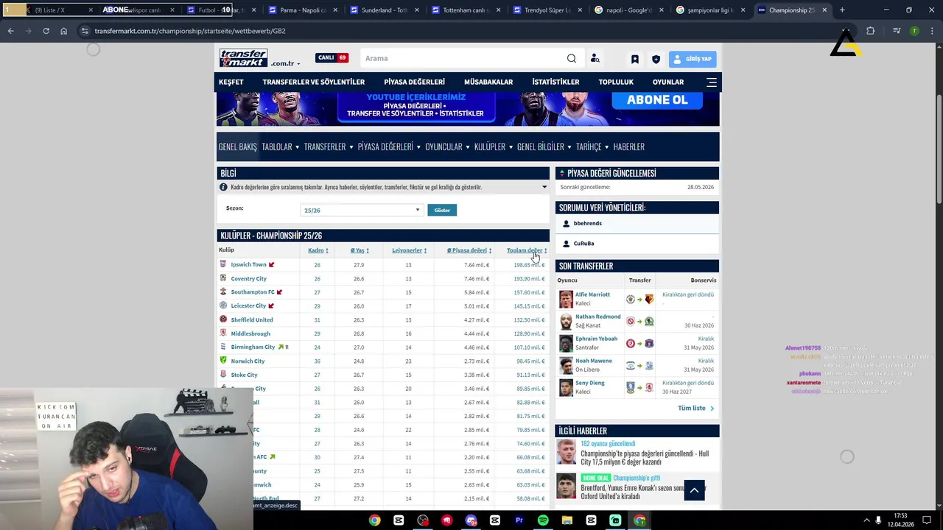Click the Giriş Yap login button
Screen dimensions: 943x530
pos(693,59)
